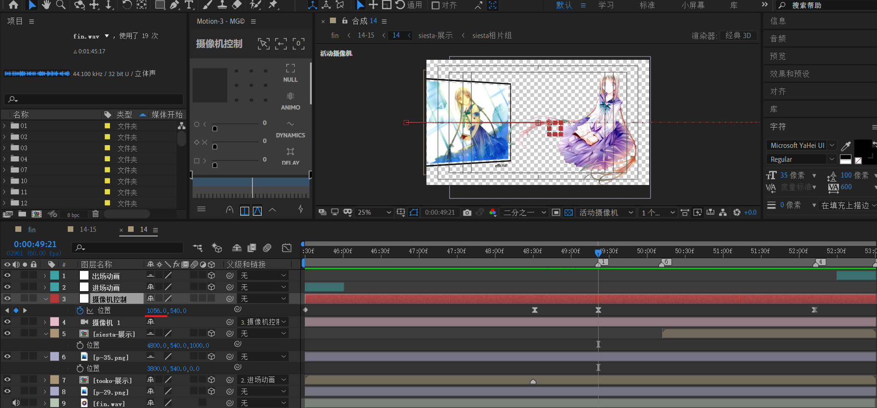Click the first Motion-3 slider handle
Image resolution: width=877 pixels, height=408 pixels.
tap(215, 128)
